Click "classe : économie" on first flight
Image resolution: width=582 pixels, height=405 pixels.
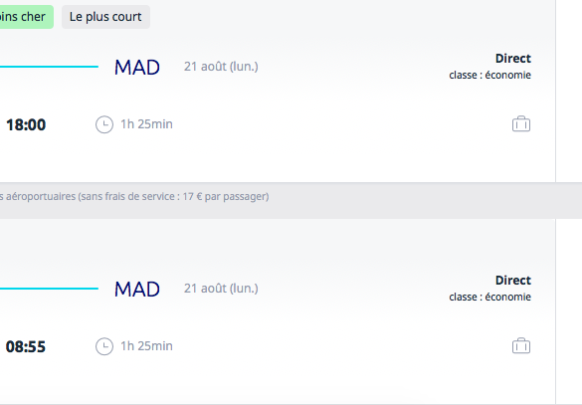tap(489, 75)
